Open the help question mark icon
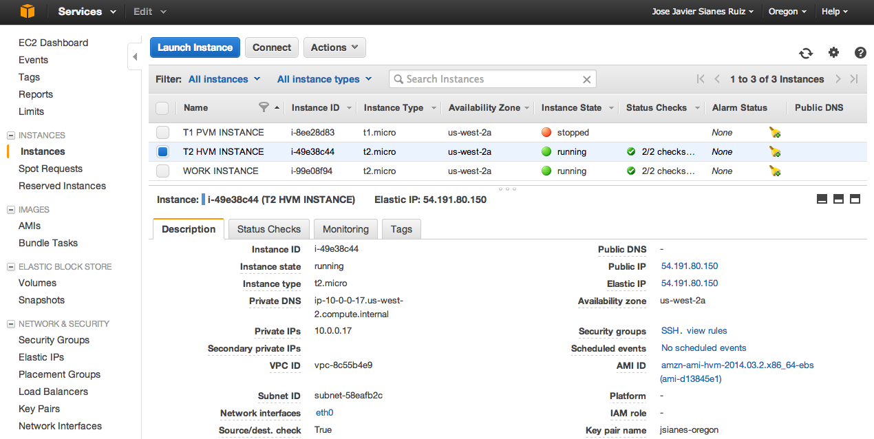Viewport: 874px width, 439px height. point(860,53)
